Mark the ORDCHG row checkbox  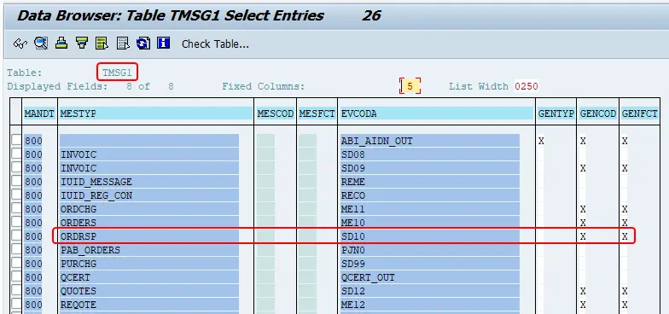click(x=16, y=209)
